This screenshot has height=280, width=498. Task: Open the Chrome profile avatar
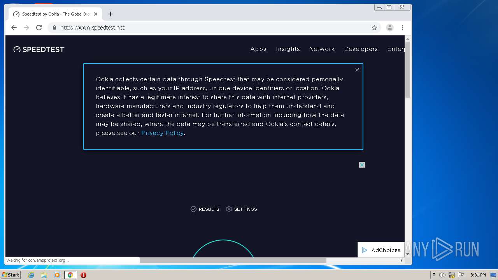389,28
